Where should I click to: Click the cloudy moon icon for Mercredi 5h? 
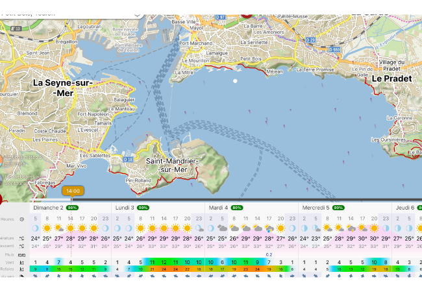click(x=316, y=228)
